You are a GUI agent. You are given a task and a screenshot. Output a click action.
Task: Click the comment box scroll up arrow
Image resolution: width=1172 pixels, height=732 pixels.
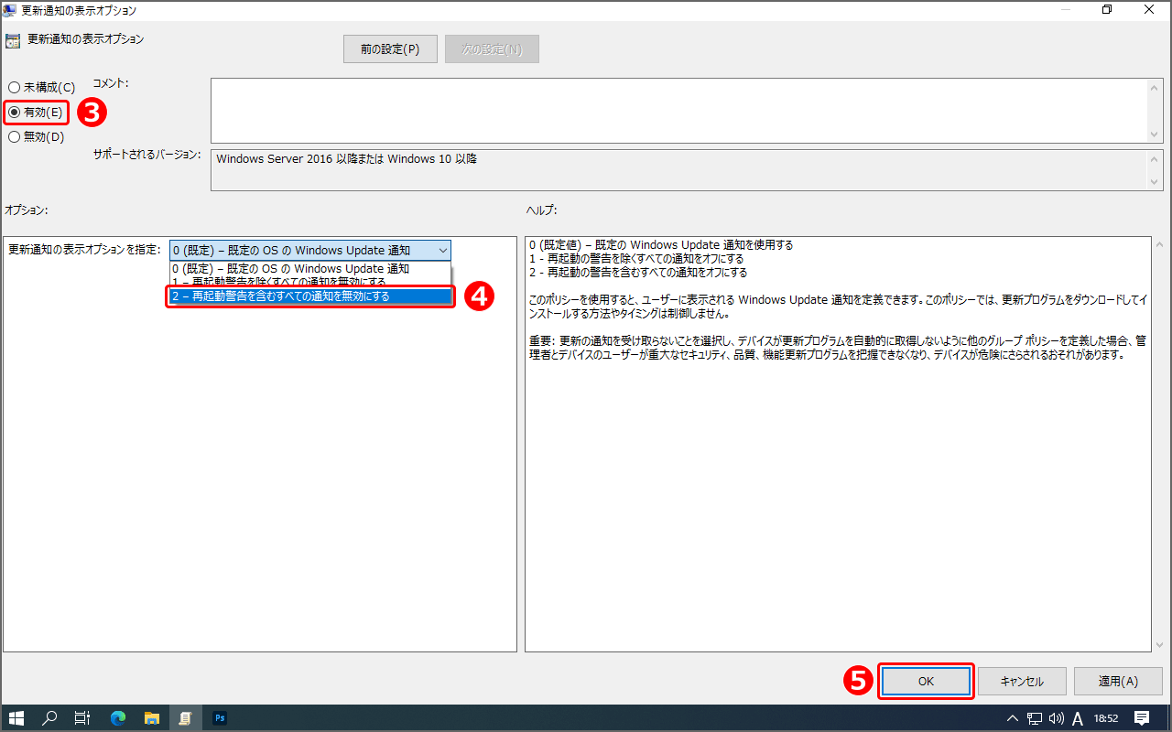tap(1156, 86)
